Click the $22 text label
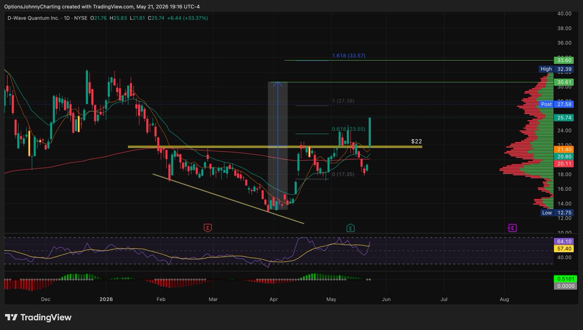 pos(416,141)
